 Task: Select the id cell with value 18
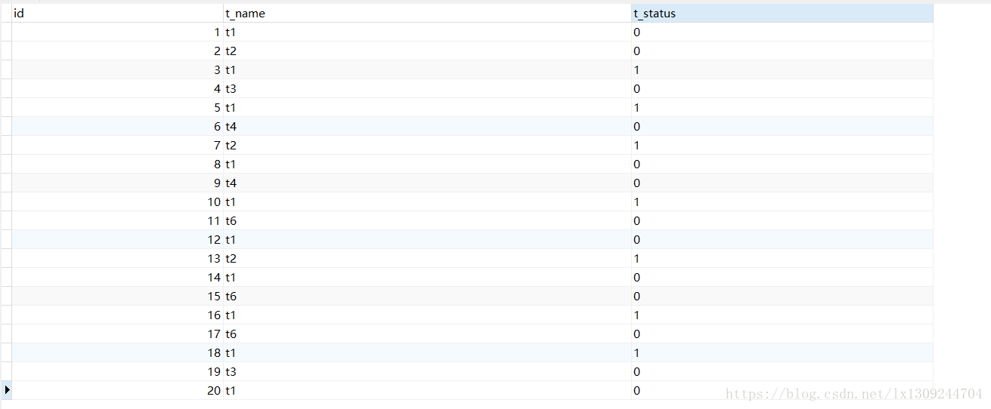coord(117,353)
